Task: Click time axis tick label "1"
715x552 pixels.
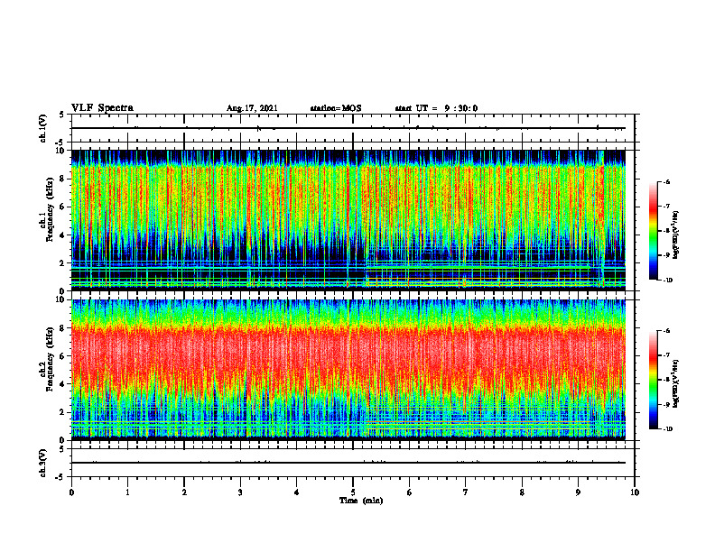Action: 127,492
